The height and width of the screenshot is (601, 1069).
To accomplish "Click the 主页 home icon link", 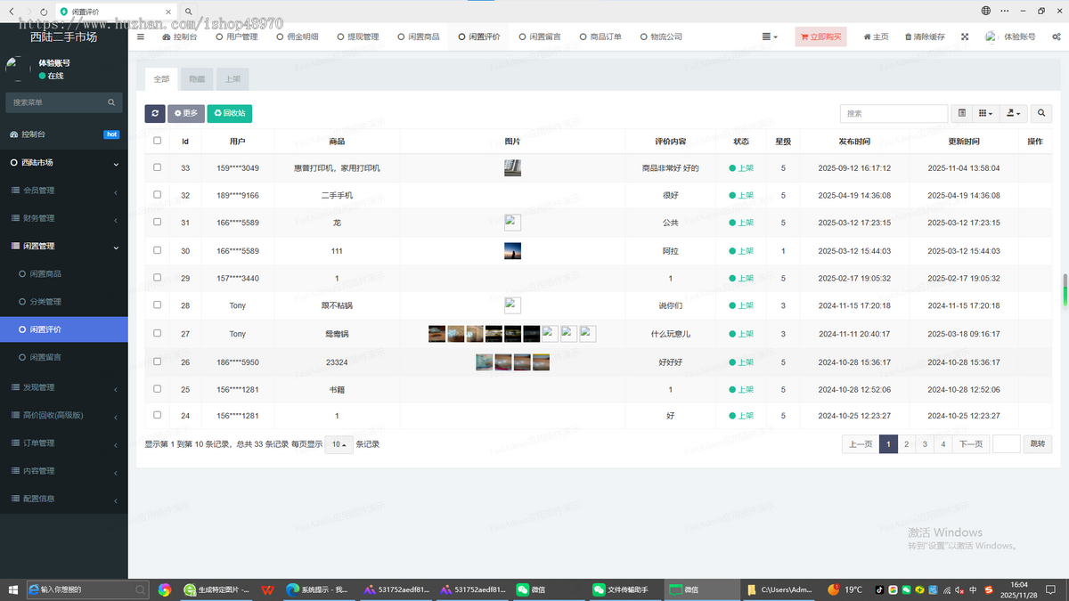I will [876, 37].
